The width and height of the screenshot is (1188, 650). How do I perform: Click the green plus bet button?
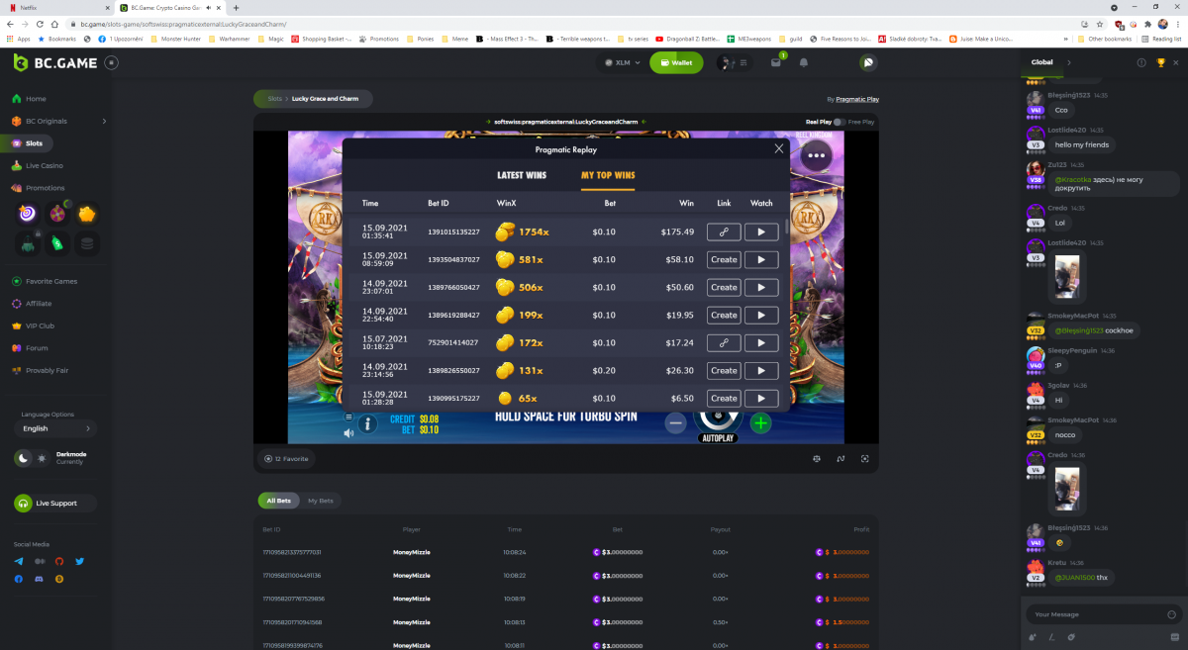tap(760, 423)
